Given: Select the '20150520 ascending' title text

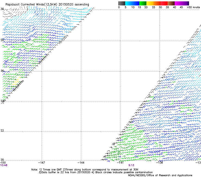Looking at the screenshot, I should (x=74, y=5).
